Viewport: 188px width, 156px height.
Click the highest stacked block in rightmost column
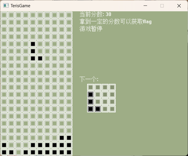coord(69,138)
